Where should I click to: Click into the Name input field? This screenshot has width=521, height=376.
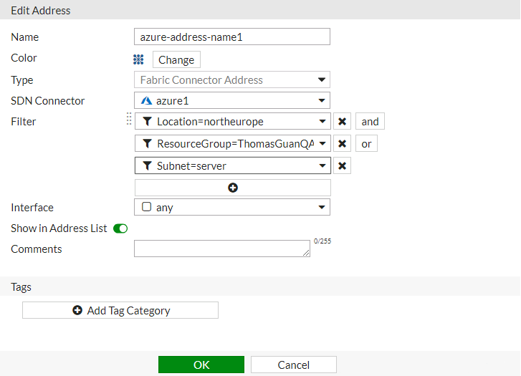click(x=231, y=37)
